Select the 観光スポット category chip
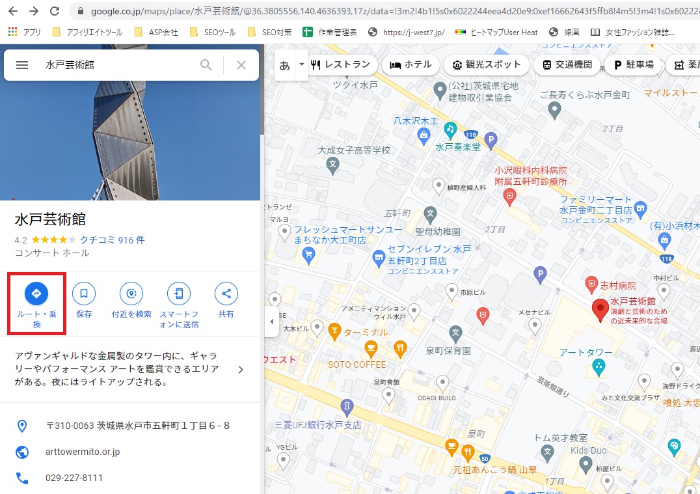This screenshot has width=700, height=494. 487,65
